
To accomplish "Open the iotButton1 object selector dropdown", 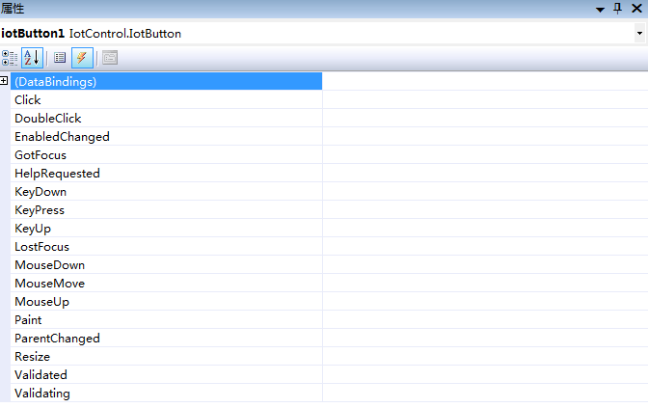I will pos(639,34).
